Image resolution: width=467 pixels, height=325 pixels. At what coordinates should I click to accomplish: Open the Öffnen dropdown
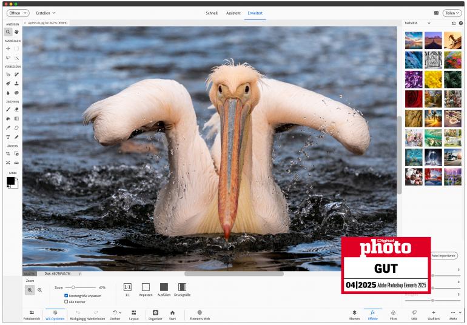tap(18, 13)
